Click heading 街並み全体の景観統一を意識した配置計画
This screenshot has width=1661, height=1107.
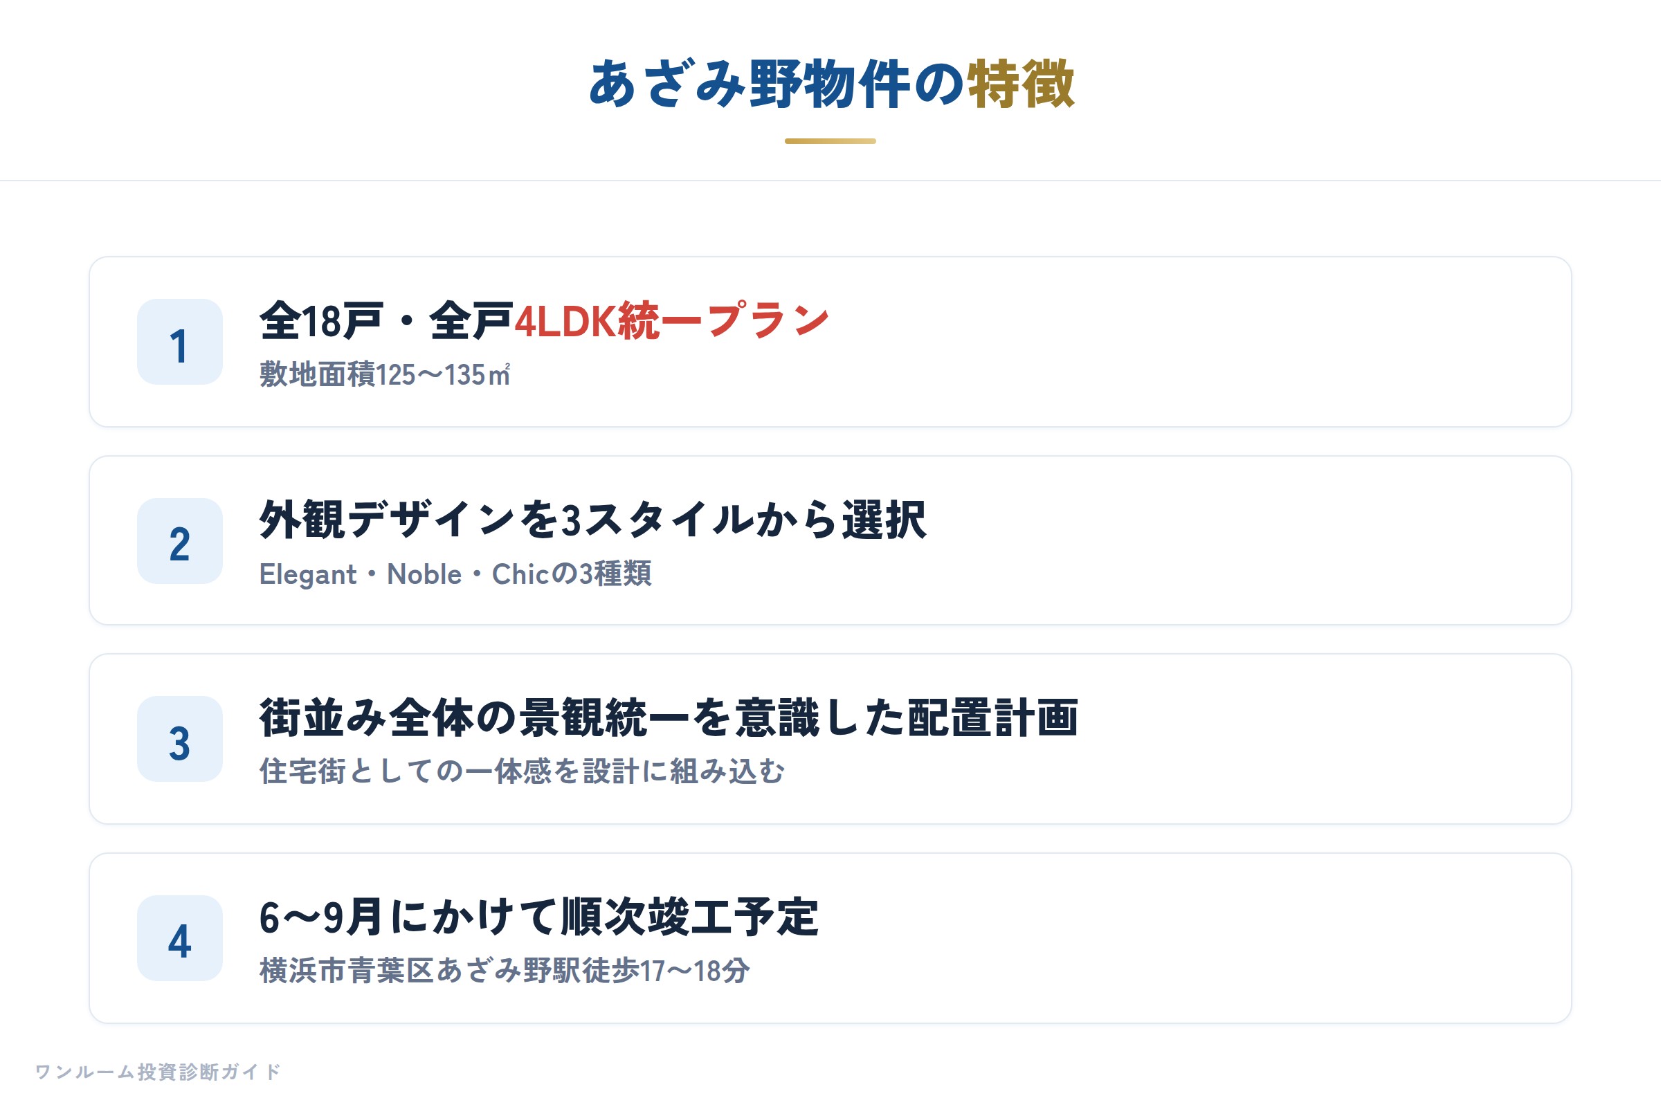669,718
